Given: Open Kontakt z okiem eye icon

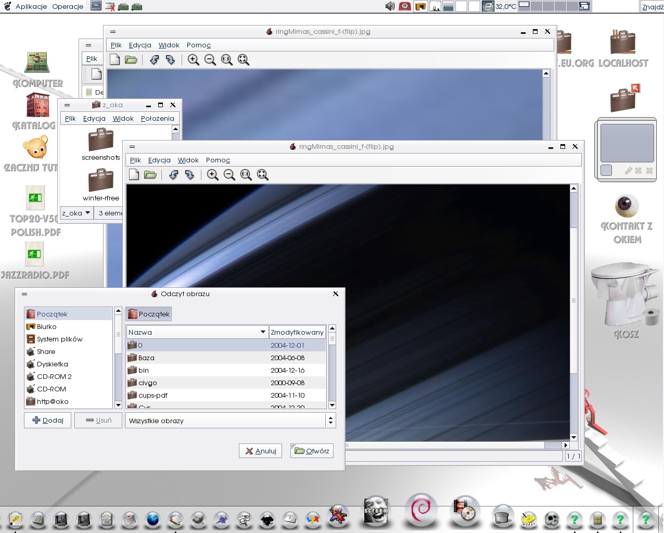Looking at the screenshot, I should coord(627,219).
